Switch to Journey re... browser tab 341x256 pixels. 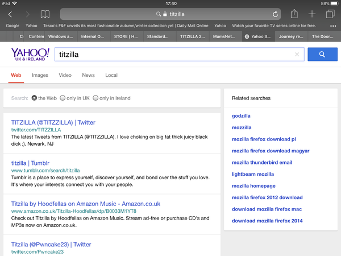(291, 36)
